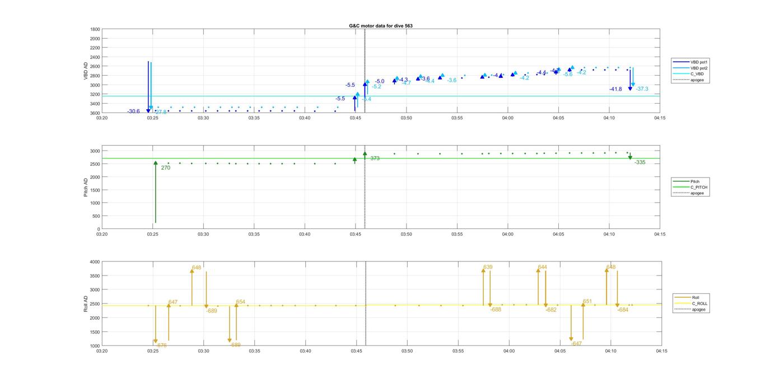Click the '3600' tick on VBD y-axis
Image resolution: width=784 pixels, height=388 pixels.
click(95, 113)
